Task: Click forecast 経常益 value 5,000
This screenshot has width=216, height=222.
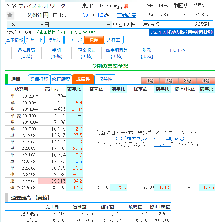Action: [148, 187]
